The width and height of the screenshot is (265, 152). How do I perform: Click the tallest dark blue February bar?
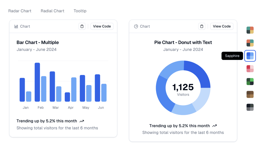tap(37, 82)
